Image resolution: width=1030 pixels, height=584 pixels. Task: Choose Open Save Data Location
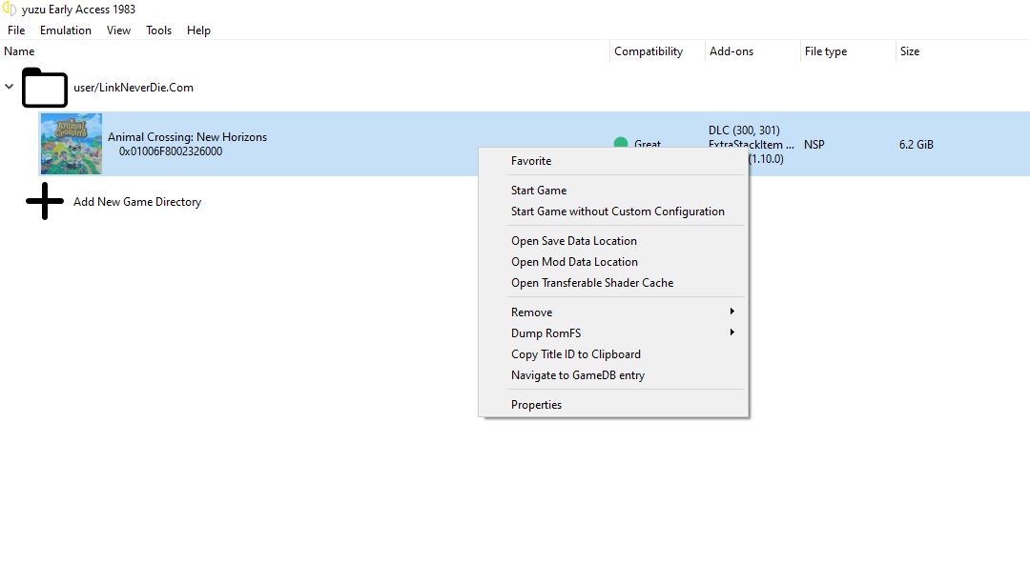(x=574, y=241)
